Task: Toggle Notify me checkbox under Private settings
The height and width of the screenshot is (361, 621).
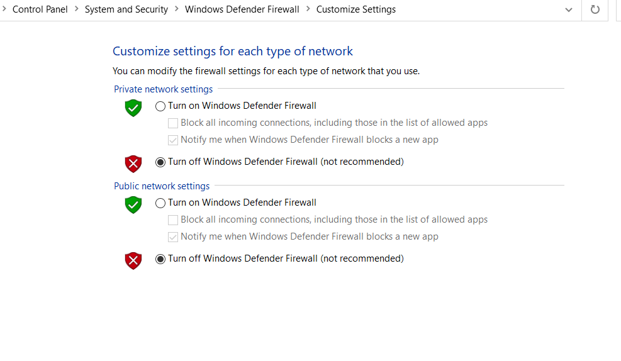Action: pos(172,140)
